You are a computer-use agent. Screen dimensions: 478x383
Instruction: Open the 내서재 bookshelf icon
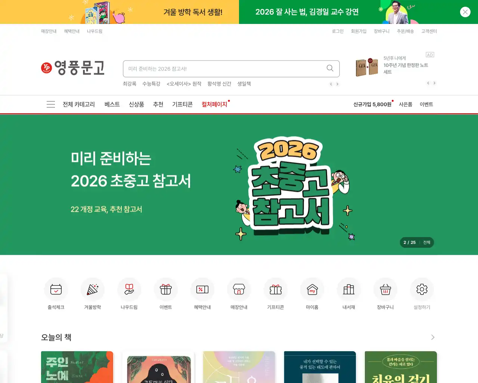pos(349,289)
